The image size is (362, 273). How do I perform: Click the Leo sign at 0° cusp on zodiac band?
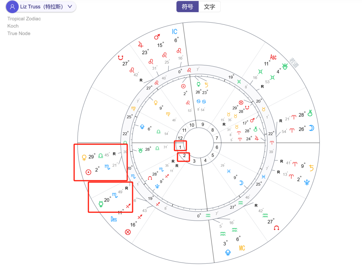tap(189, 70)
